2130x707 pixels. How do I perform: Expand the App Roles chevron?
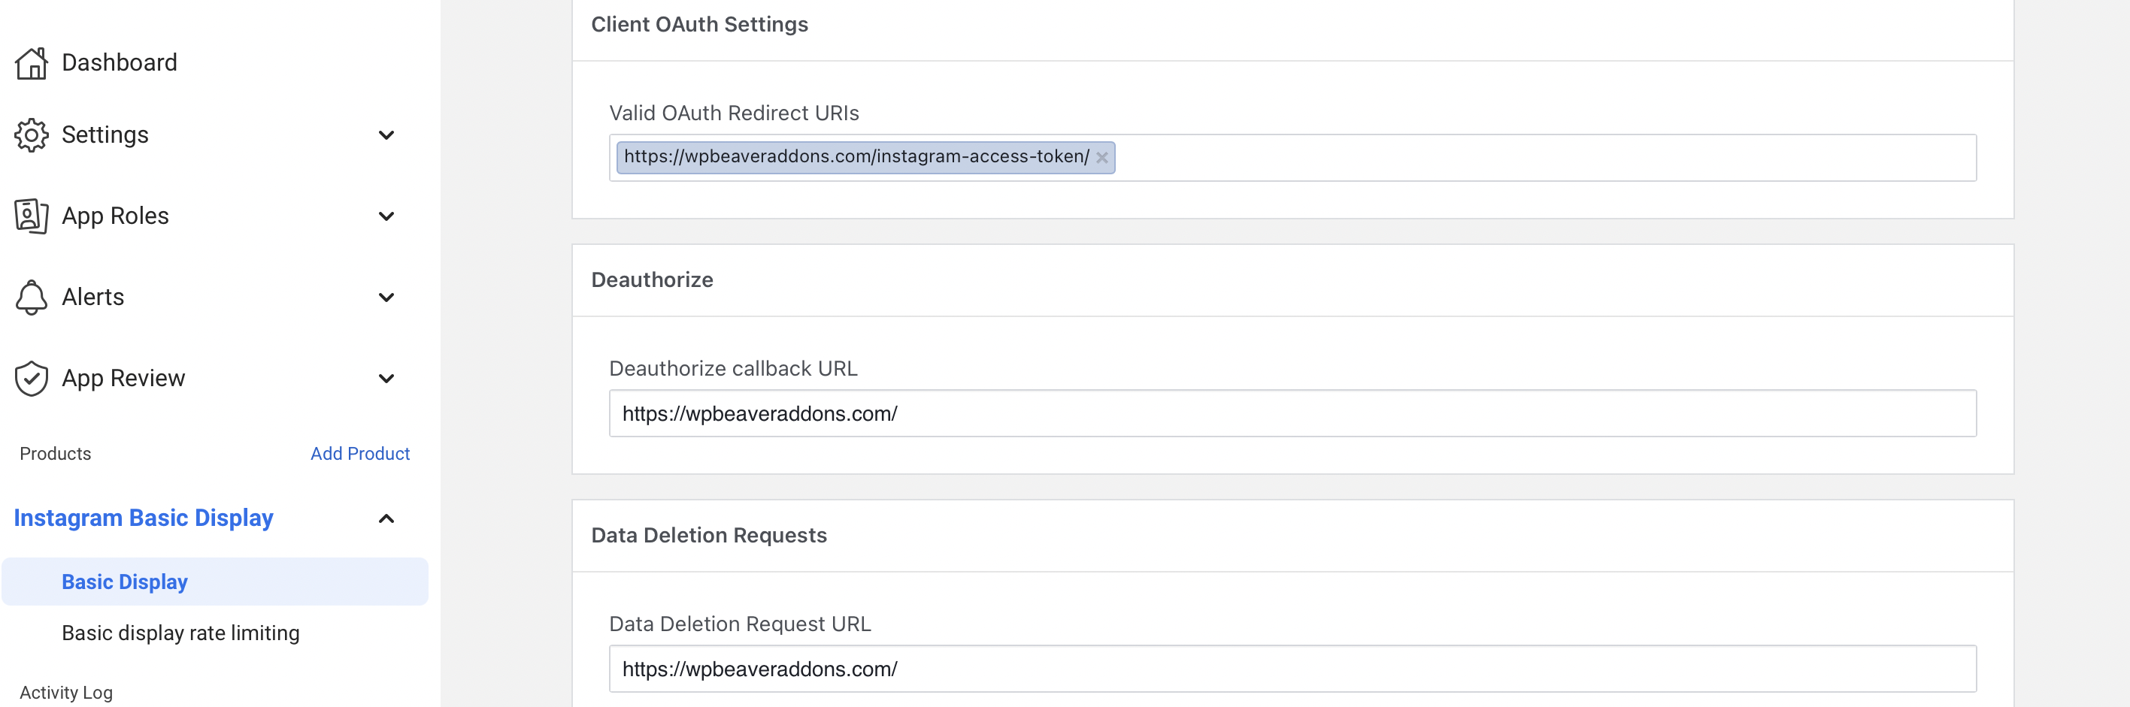386,216
